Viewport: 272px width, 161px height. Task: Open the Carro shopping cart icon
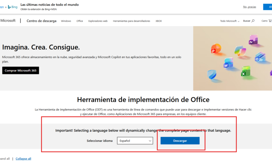[270, 21]
